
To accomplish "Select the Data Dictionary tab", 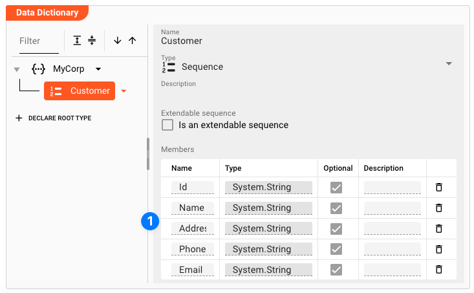I will [47, 12].
